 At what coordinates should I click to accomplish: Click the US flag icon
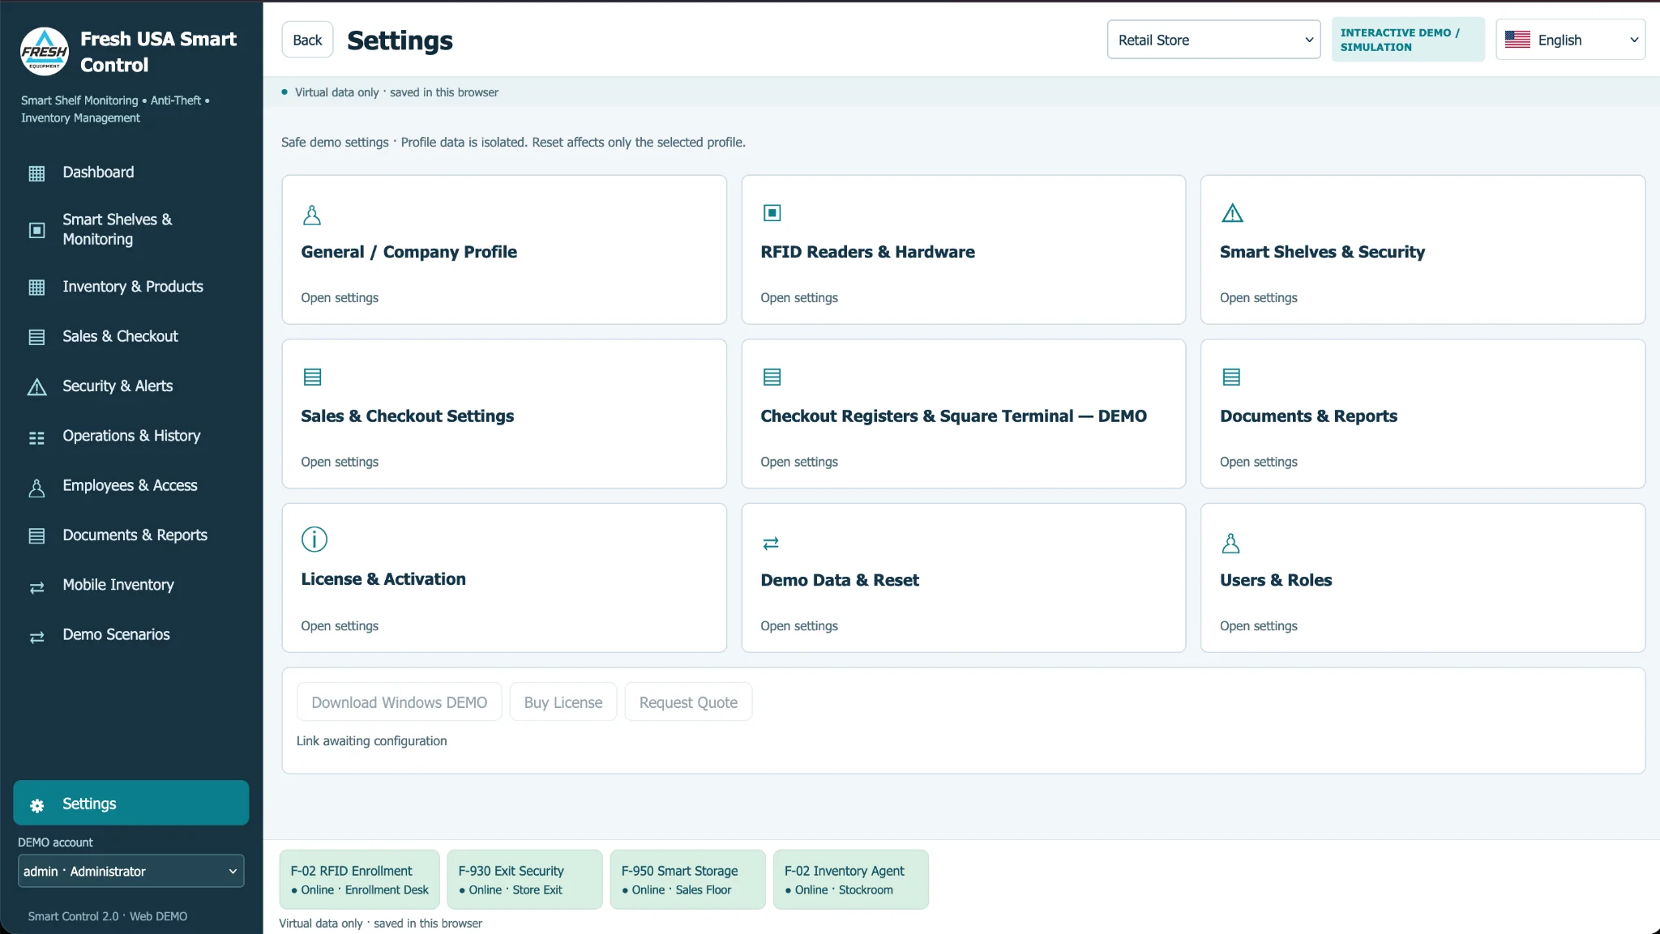(1517, 40)
